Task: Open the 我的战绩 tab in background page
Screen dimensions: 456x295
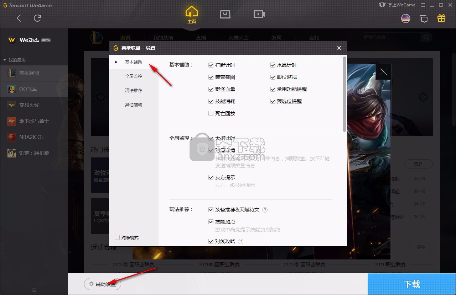Action: pos(163,38)
